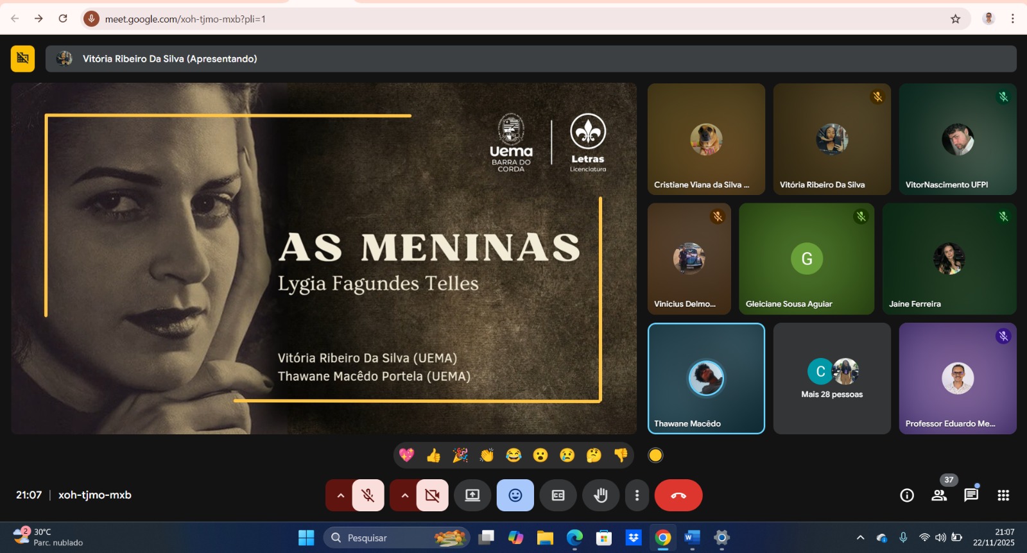
Task: Pick the yellow emoji skin tone swatch
Action: (655, 455)
